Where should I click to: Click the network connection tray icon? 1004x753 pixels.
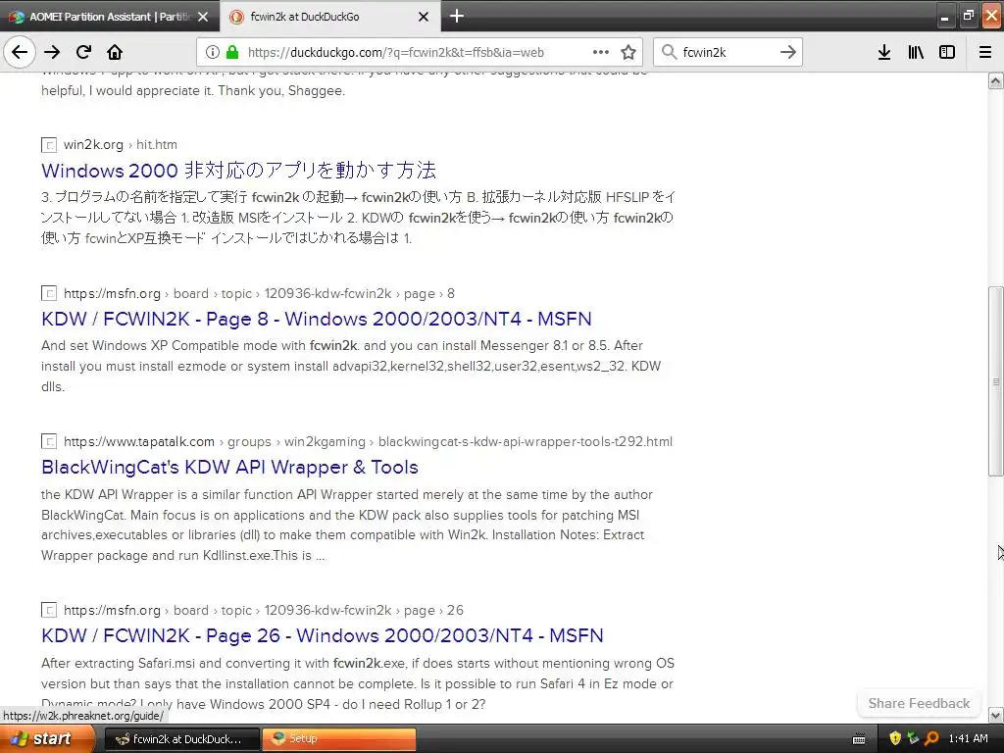[913, 738]
